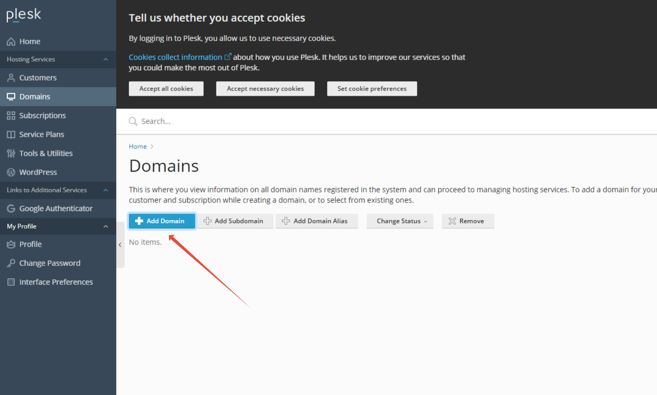Click Accept necessary cookies button
This screenshot has width=657, height=395.
265,88
